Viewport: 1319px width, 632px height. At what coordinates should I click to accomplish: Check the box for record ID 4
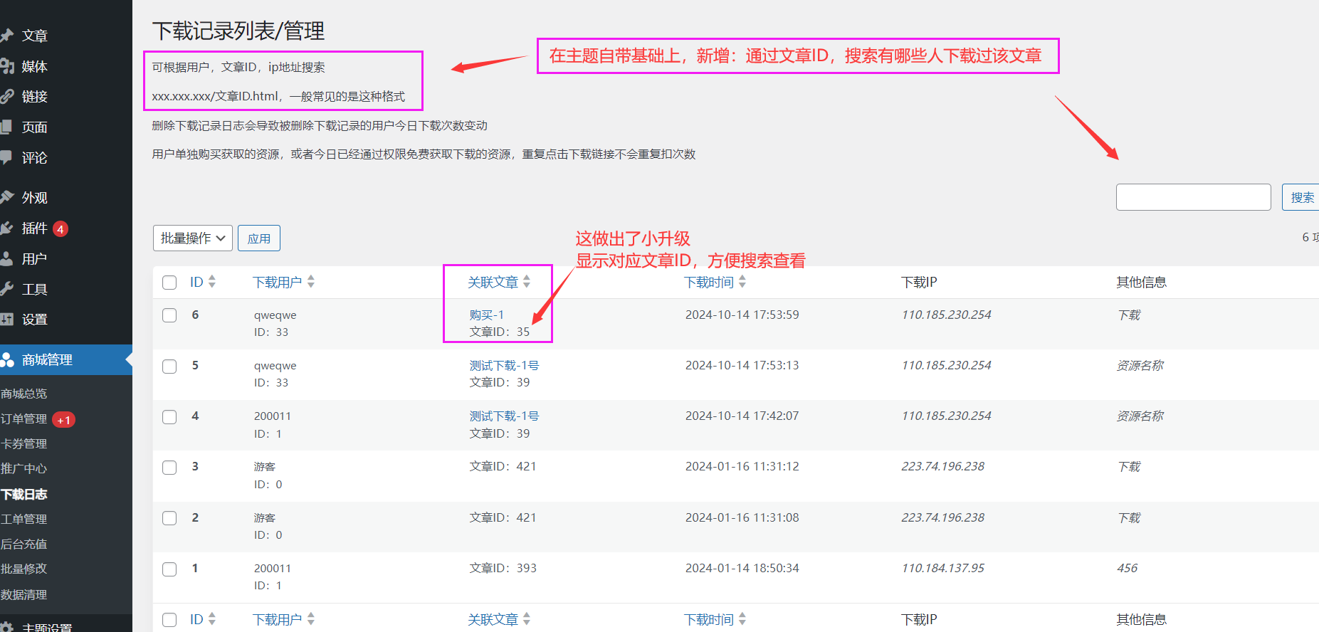(x=169, y=417)
